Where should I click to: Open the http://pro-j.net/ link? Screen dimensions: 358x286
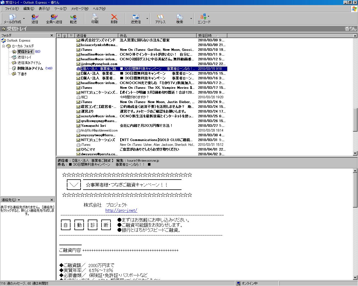(x=121, y=210)
